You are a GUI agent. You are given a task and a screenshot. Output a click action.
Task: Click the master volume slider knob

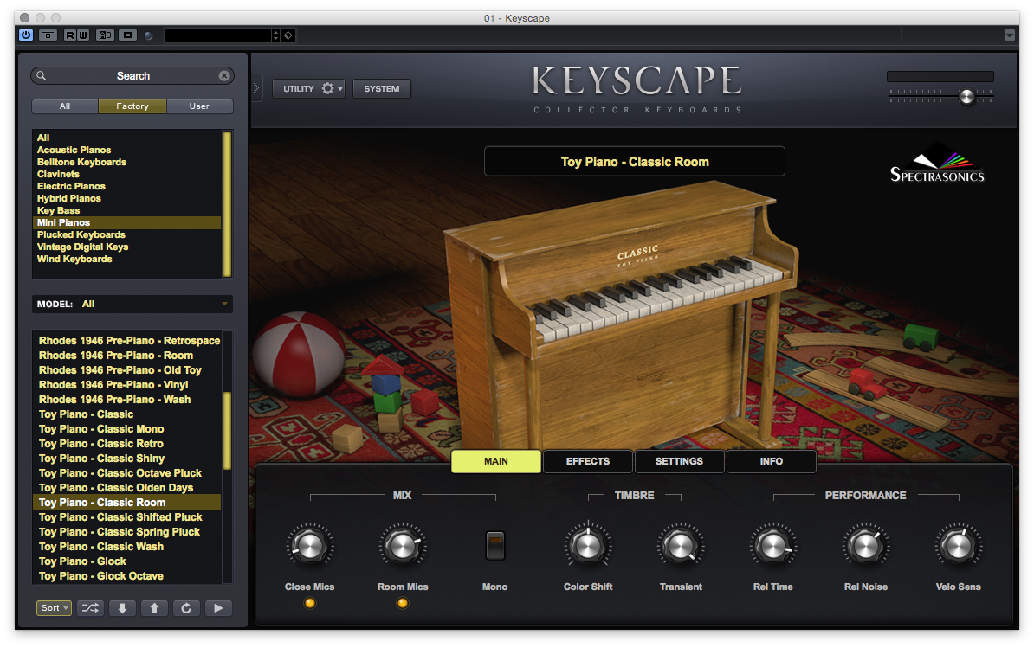(x=966, y=97)
